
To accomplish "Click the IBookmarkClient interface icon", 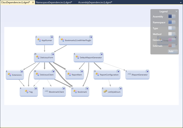I will pyautogui.click(x=46, y=92).
